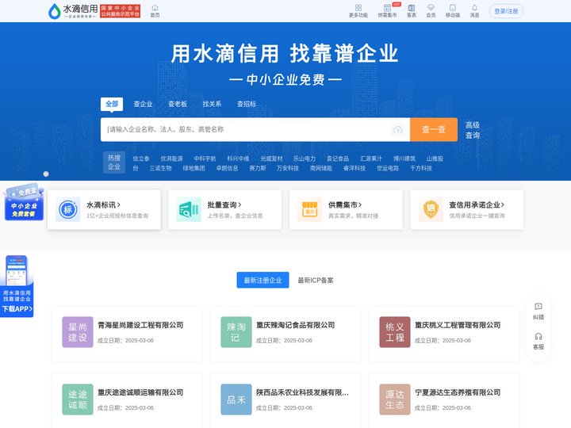Open 重庆辣淘记食品有限公司 company name
Viewport: 571px width, 428px height.
[x=295, y=325]
